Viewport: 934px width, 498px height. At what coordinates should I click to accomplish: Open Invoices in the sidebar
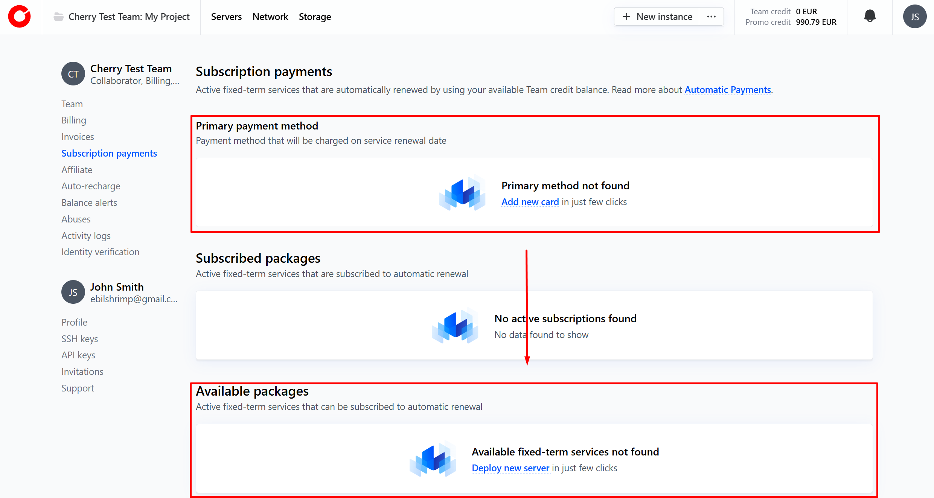[x=78, y=137]
